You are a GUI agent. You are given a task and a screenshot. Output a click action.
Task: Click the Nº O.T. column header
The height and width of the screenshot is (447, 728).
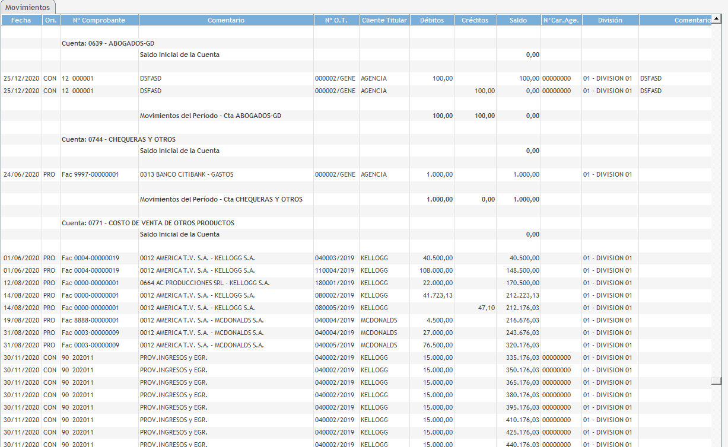coord(336,20)
